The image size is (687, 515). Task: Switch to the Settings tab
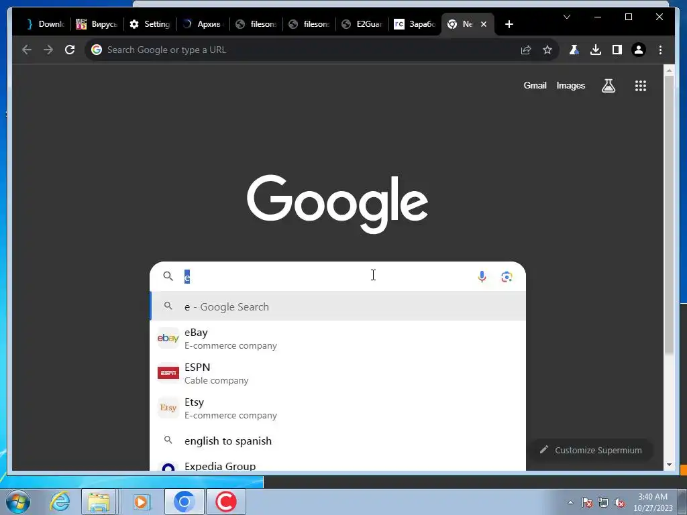[x=150, y=24]
